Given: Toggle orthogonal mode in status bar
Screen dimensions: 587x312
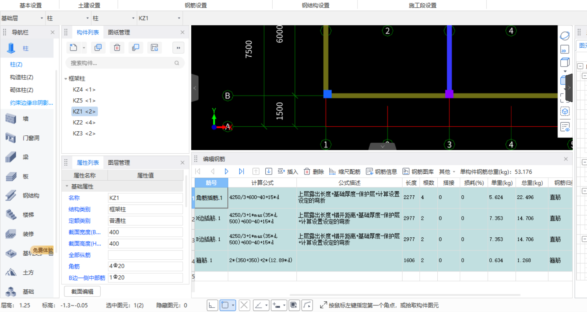Looking at the screenshot, I should point(212,305).
